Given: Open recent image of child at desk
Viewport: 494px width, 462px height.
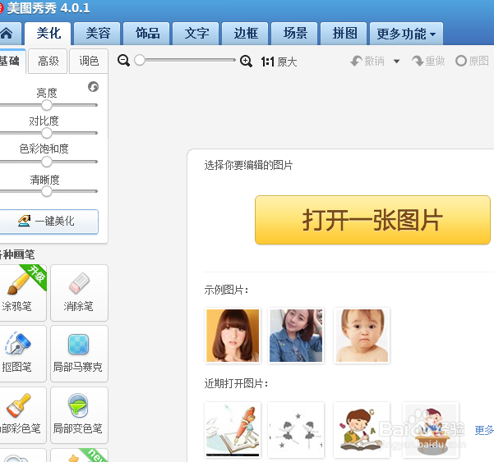Looking at the screenshot, I should (431, 430).
